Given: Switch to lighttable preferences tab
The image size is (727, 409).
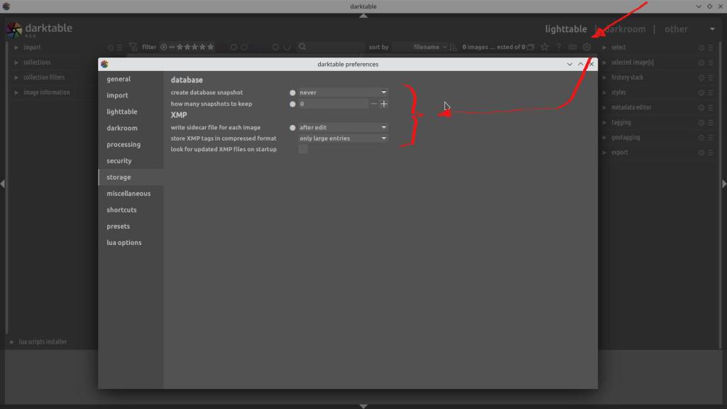Looking at the screenshot, I should point(131,111).
